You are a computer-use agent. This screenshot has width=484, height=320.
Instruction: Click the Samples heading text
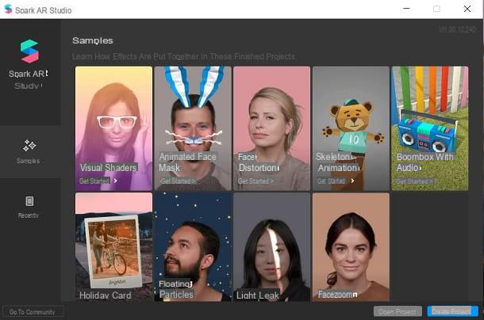93,40
